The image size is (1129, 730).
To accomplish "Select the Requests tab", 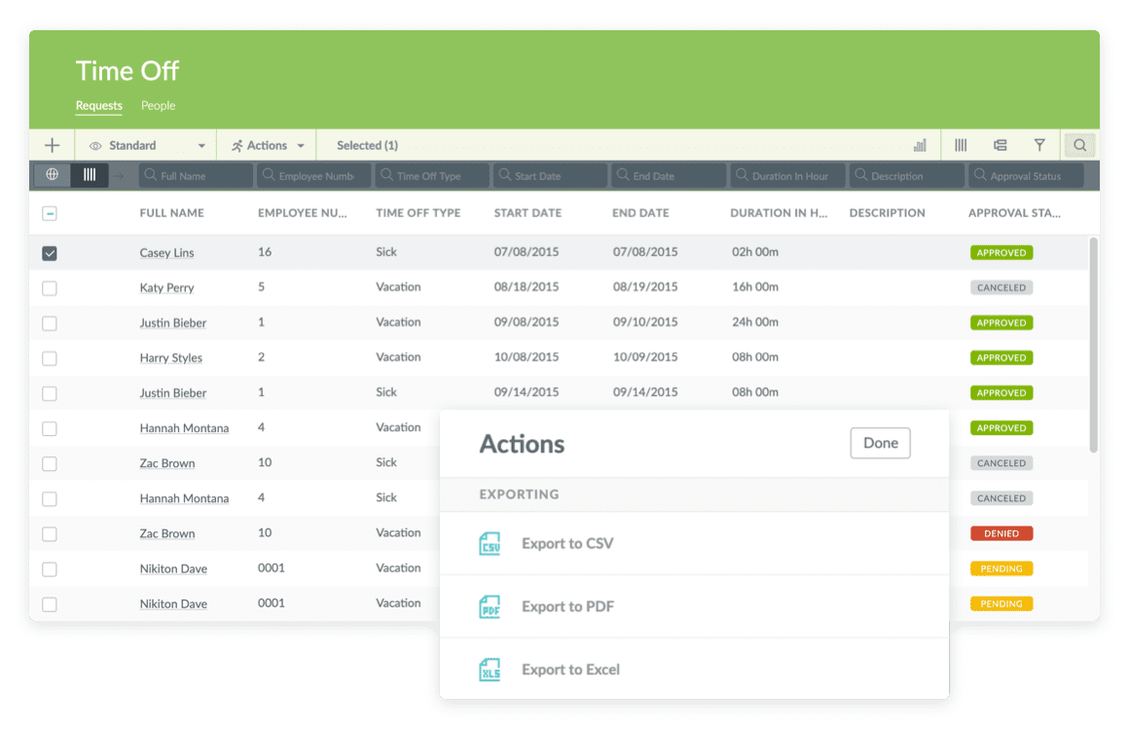I will pyautogui.click(x=98, y=106).
